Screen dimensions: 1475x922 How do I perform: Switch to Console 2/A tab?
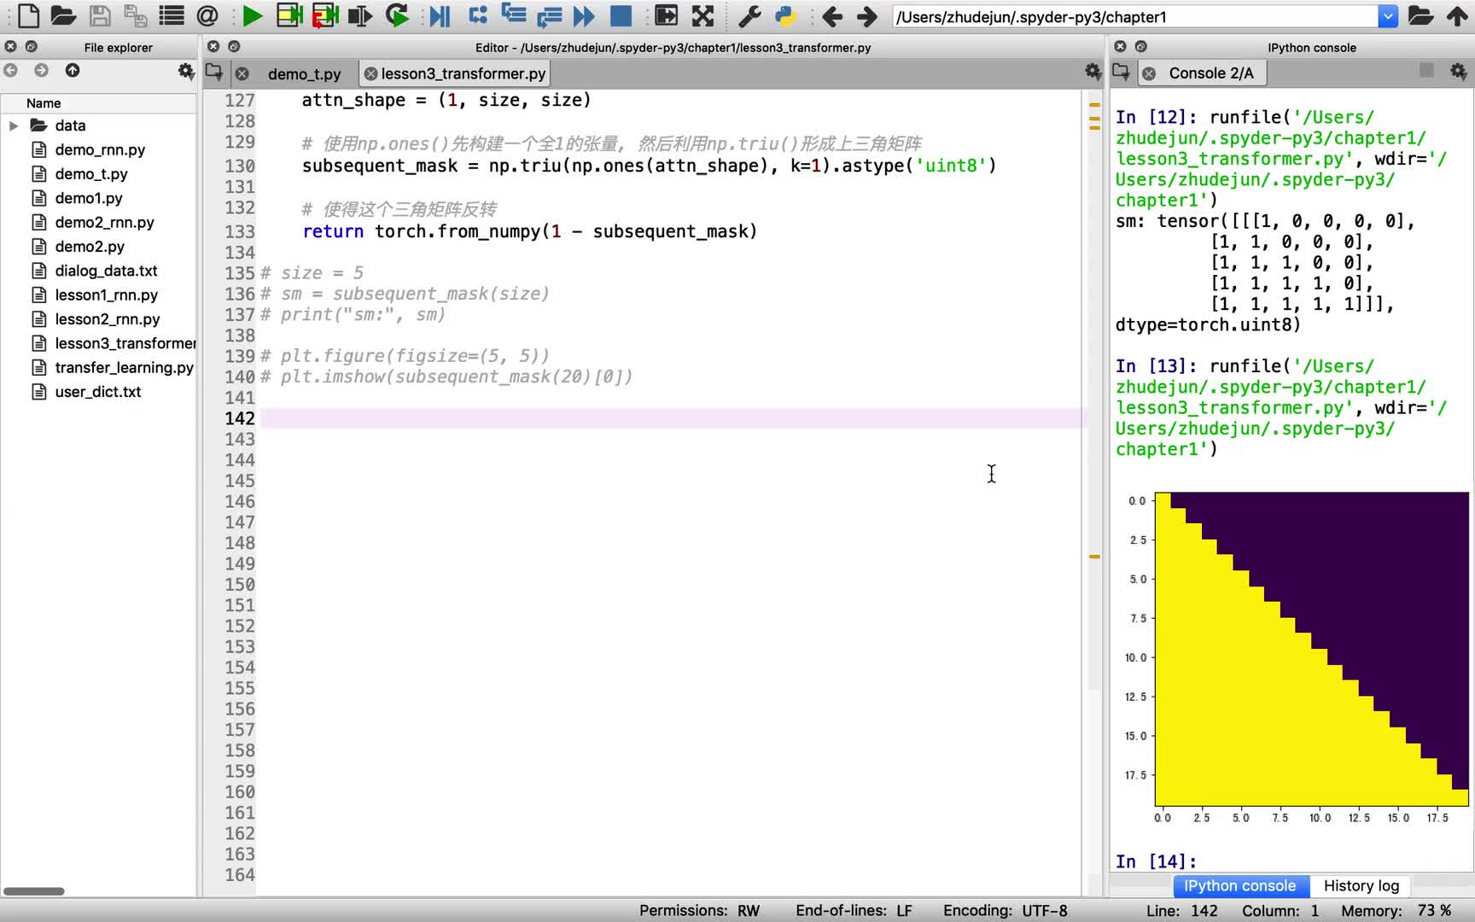tap(1210, 73)
